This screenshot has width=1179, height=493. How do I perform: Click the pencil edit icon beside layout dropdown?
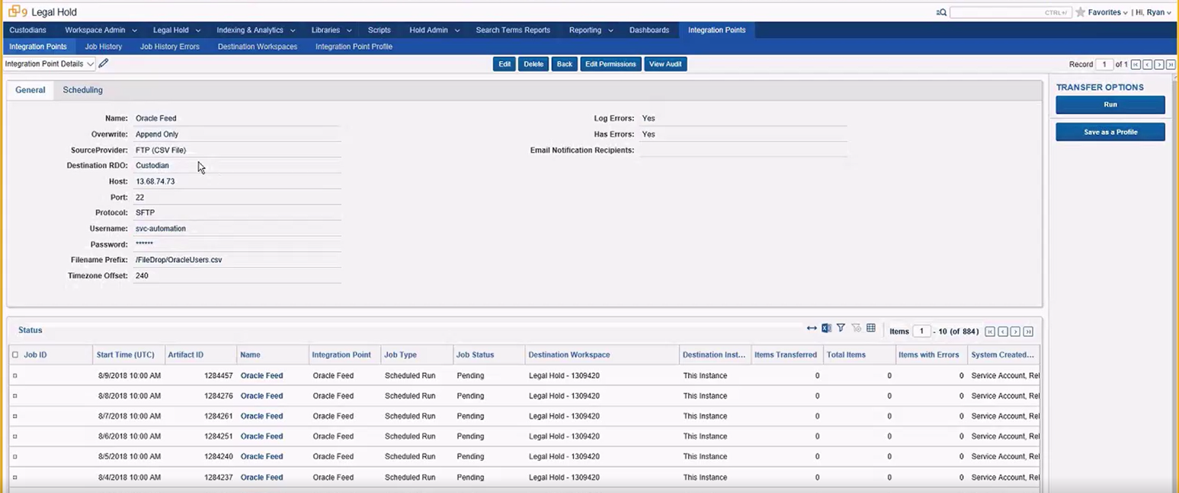click(x=104, y=64)
